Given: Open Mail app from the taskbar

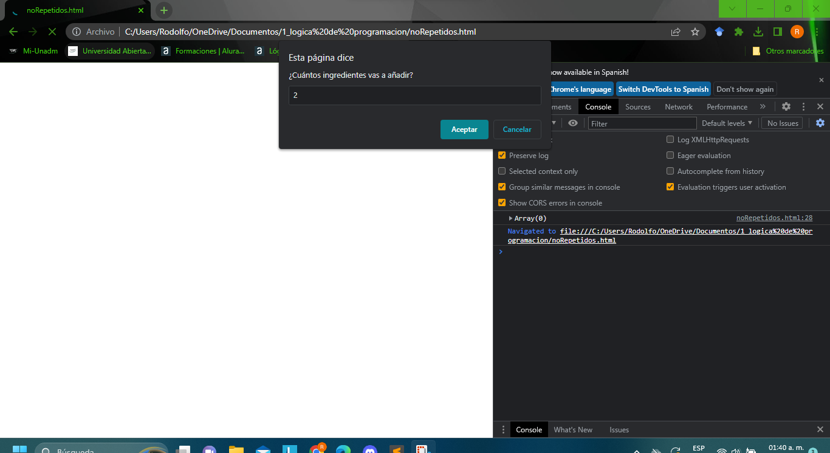Looking at the screenshot, I should pyautogui.click(x=263, y=449).
